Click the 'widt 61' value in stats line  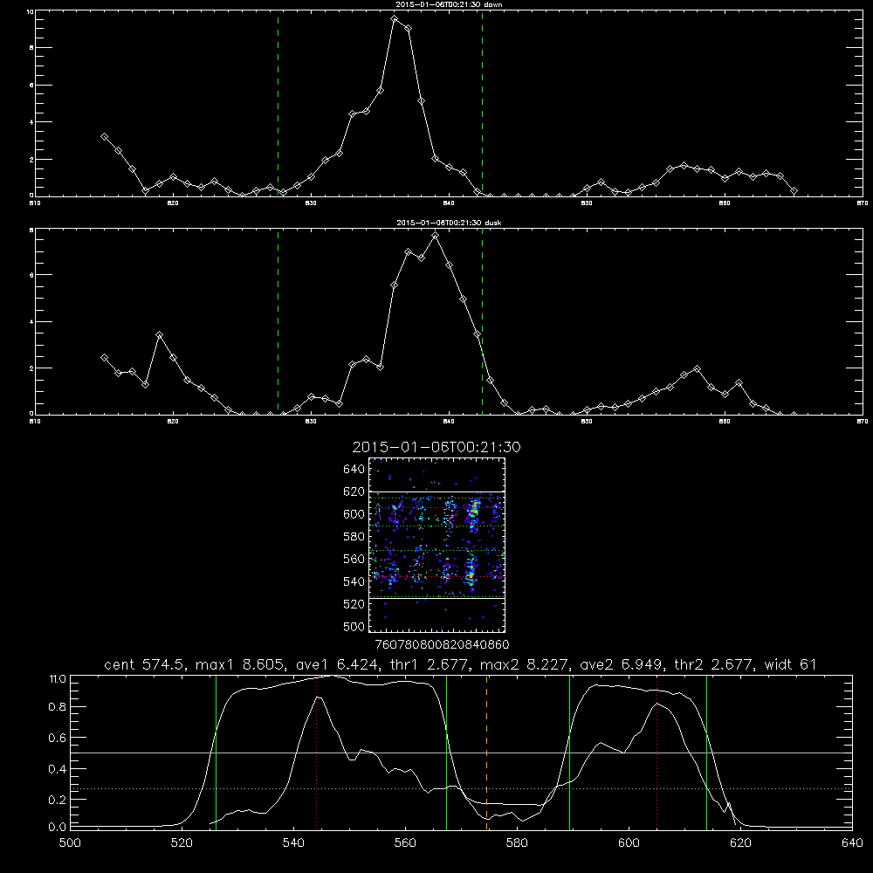(x=790, y=664)
